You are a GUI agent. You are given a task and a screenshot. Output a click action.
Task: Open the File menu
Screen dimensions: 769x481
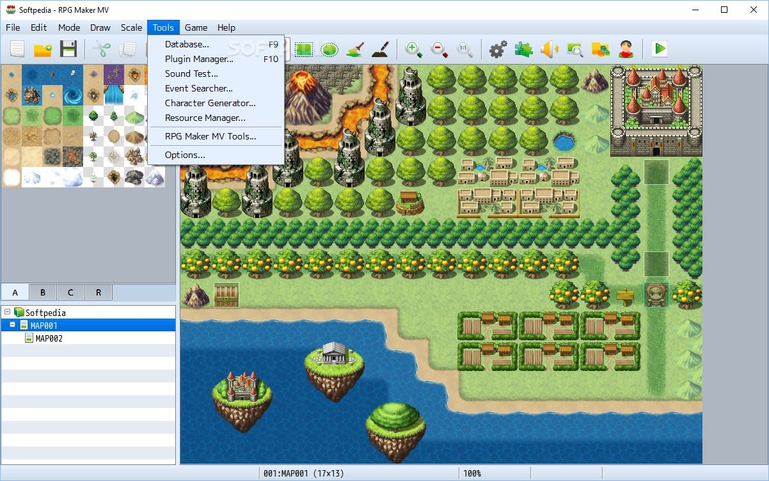[x=13, y=28]
